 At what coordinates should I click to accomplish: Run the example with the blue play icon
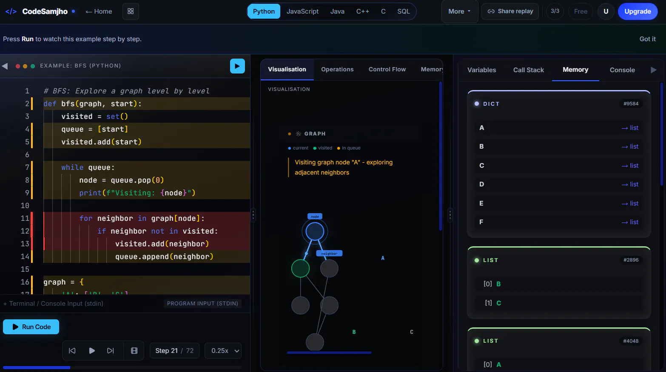237,66
